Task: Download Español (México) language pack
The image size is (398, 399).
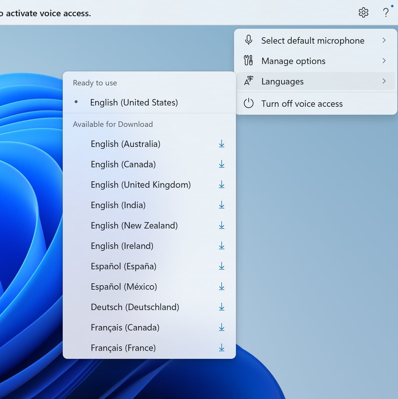Action: coord(222,287)
